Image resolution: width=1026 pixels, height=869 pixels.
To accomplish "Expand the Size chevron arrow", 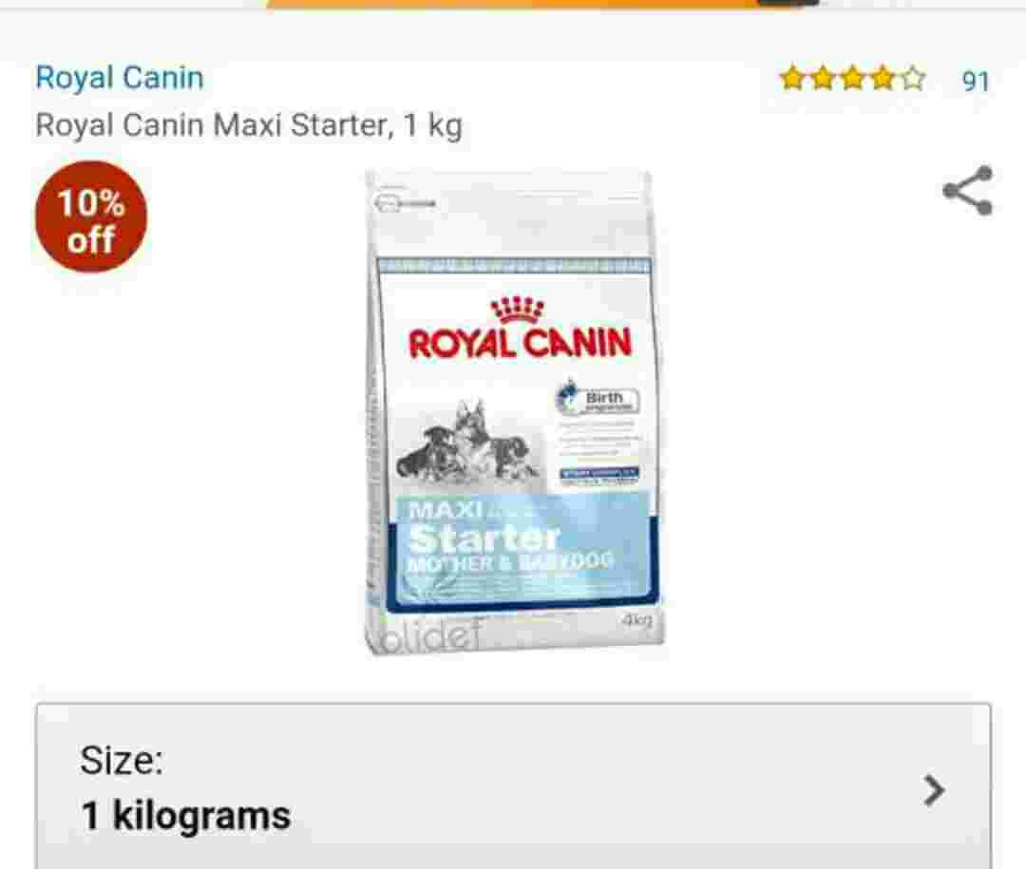I will click(934, 790).
